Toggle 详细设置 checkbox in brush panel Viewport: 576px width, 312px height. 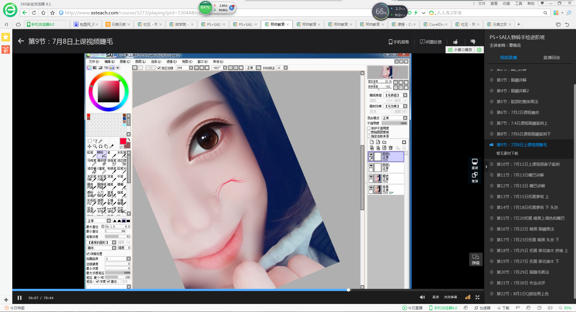(x=88, y=254)
